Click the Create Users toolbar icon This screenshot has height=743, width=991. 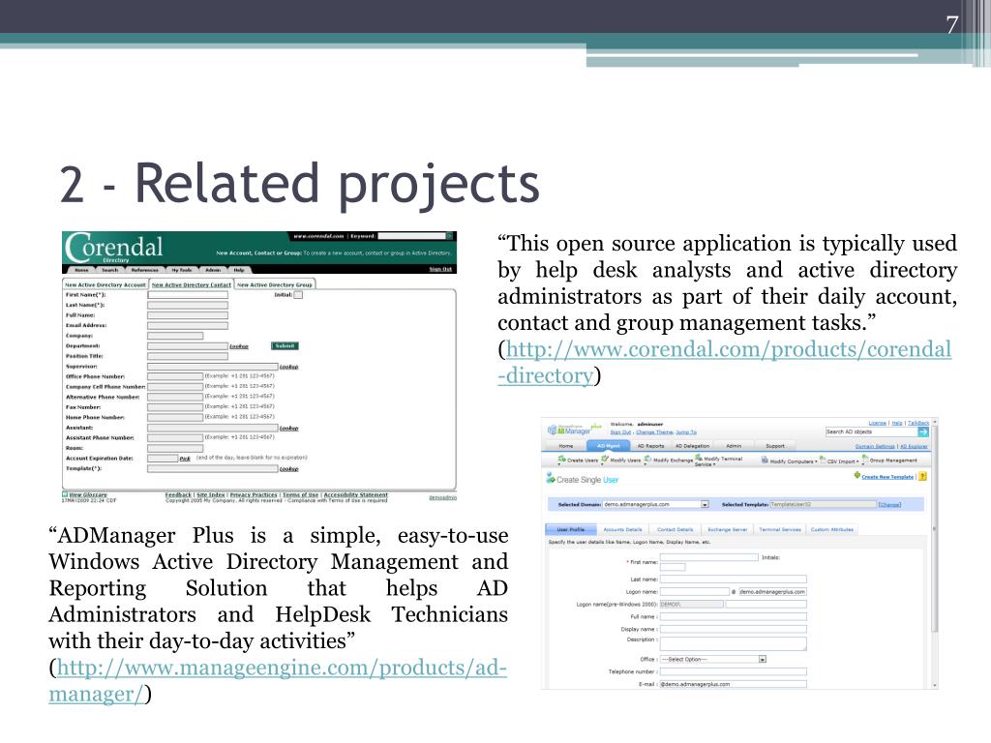[562, 460]
